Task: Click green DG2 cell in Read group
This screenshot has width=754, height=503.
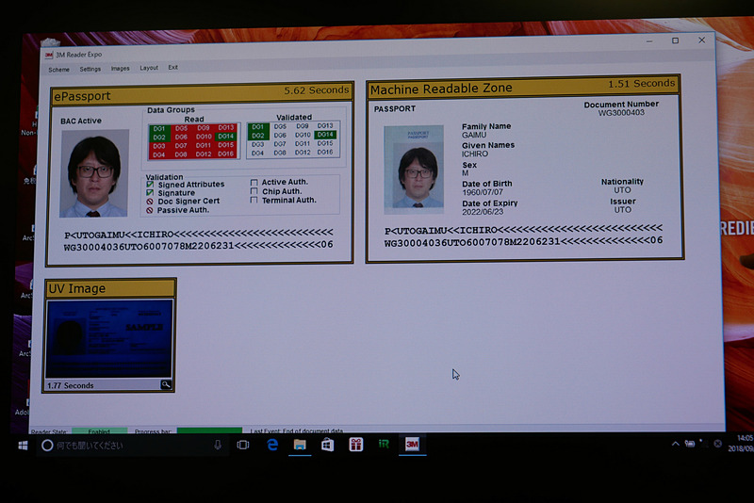Action: point(159,138)
